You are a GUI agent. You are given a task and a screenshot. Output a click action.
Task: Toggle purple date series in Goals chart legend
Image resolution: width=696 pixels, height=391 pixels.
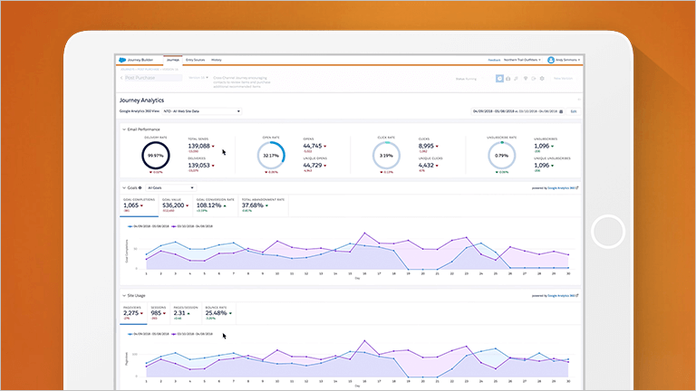tap(192, 226)
